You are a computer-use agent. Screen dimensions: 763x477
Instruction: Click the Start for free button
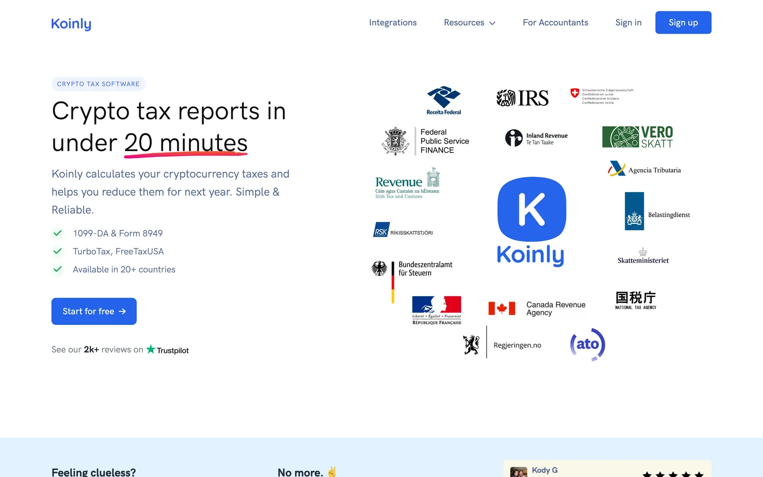(x=94, y=311)
